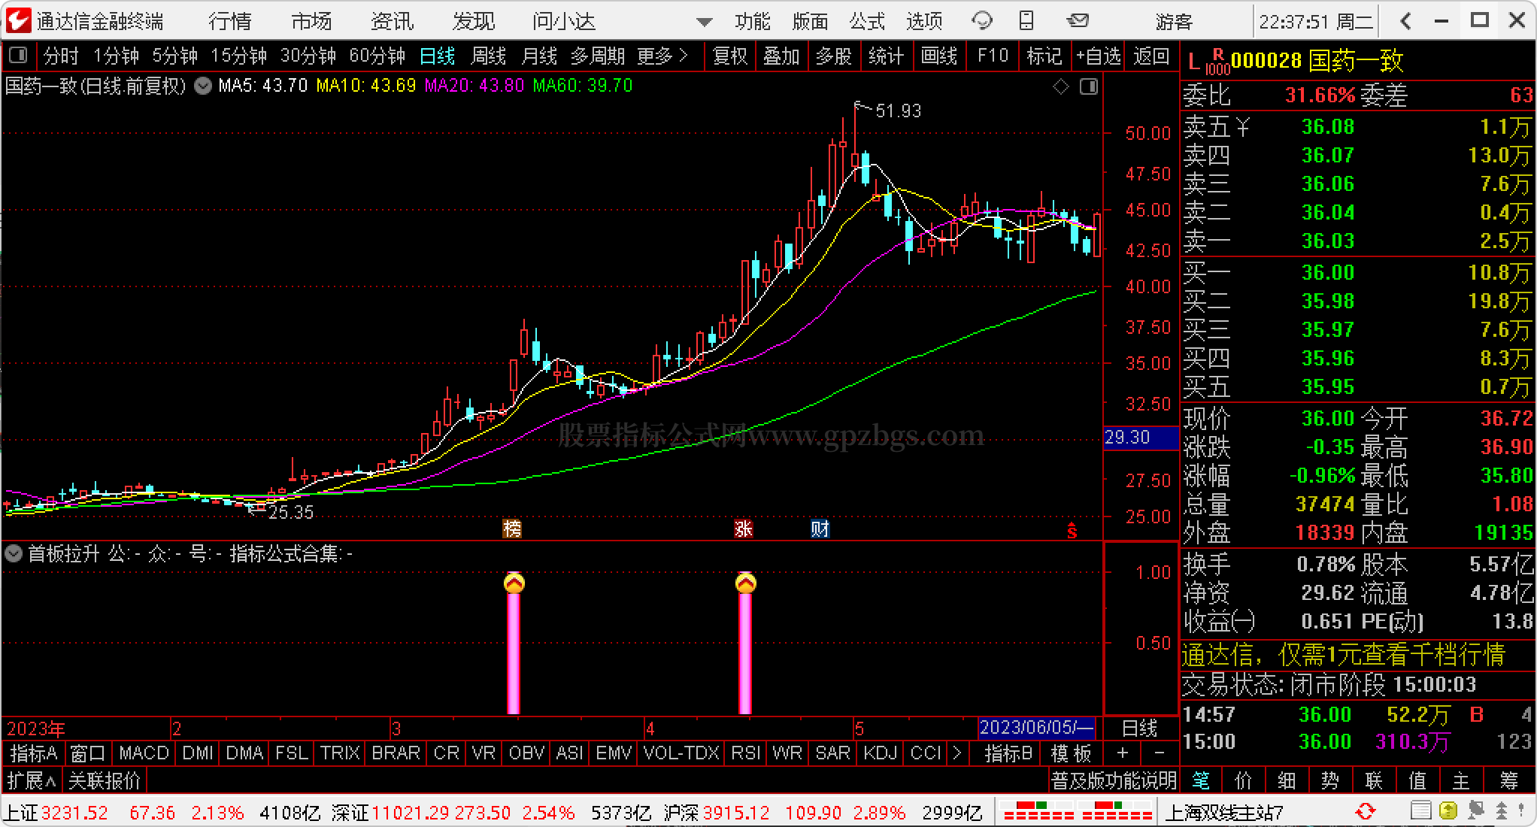Select the 指标A tab
The height and width of the screenshot is (827, 1537).
[x=34, y=753]
